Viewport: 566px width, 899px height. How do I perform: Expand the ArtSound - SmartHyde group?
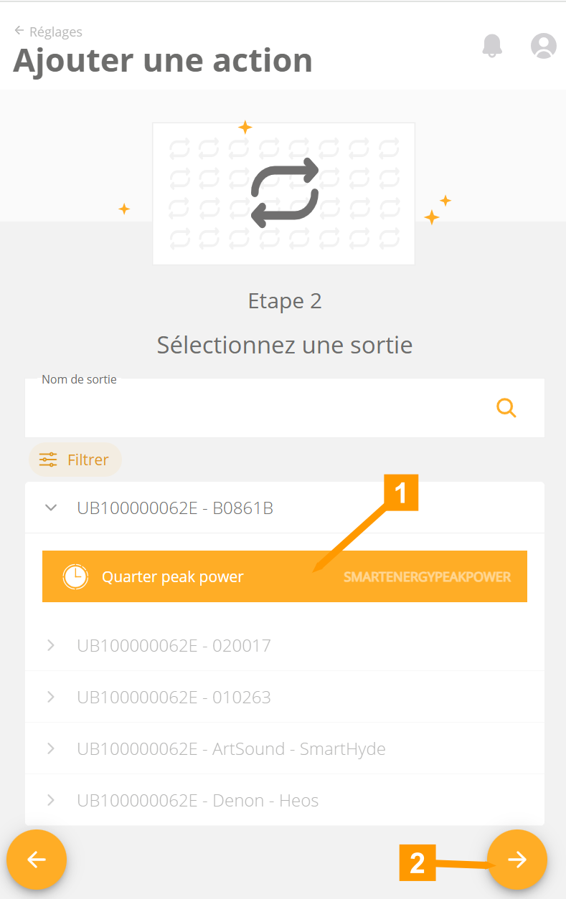point(51,748)
